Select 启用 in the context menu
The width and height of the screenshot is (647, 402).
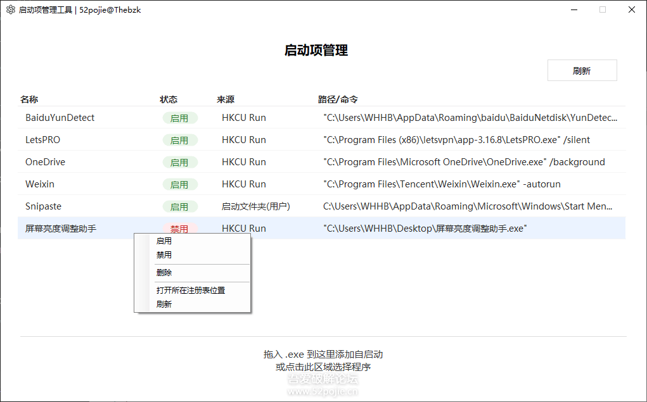pyautogui.click(x=164, y=241)
